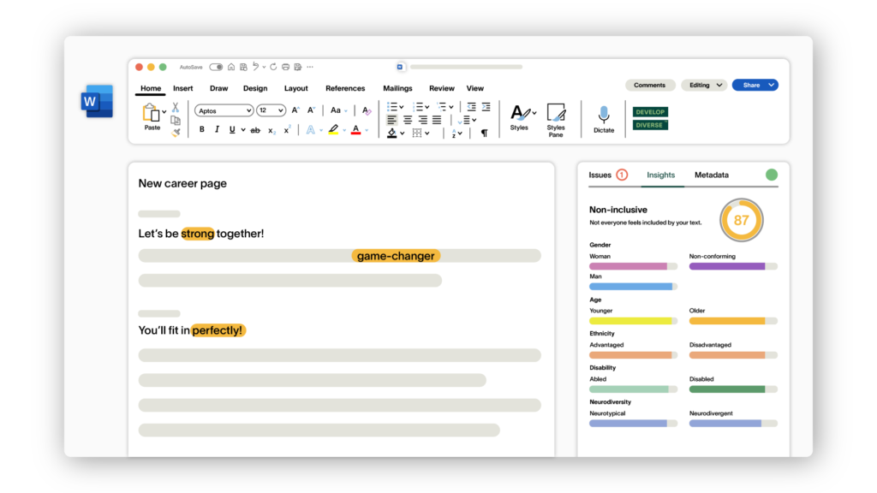Click the Dictate microphone icon
This screenshot has width=877, height=493.
pos(604,115)
